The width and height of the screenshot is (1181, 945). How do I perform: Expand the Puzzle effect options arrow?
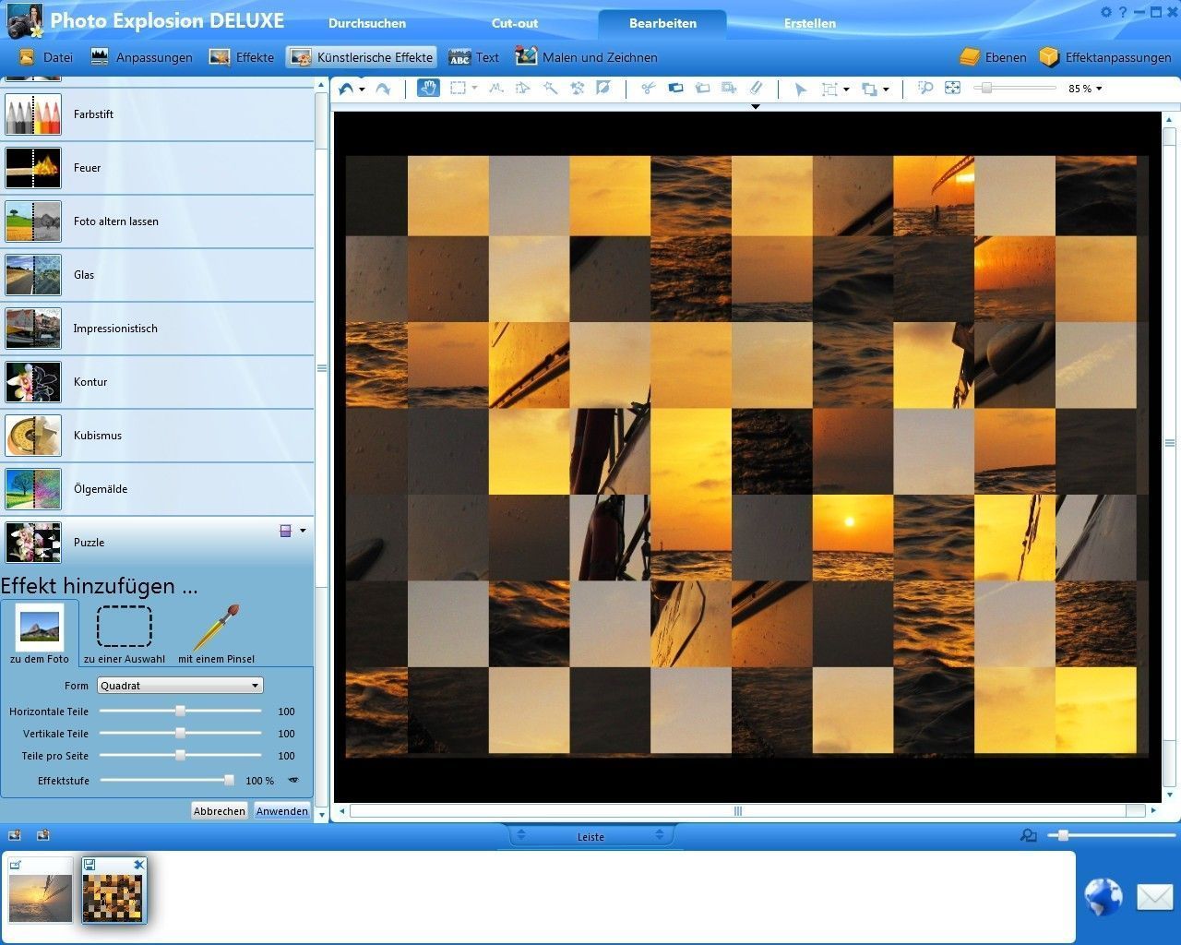(303, 531)
